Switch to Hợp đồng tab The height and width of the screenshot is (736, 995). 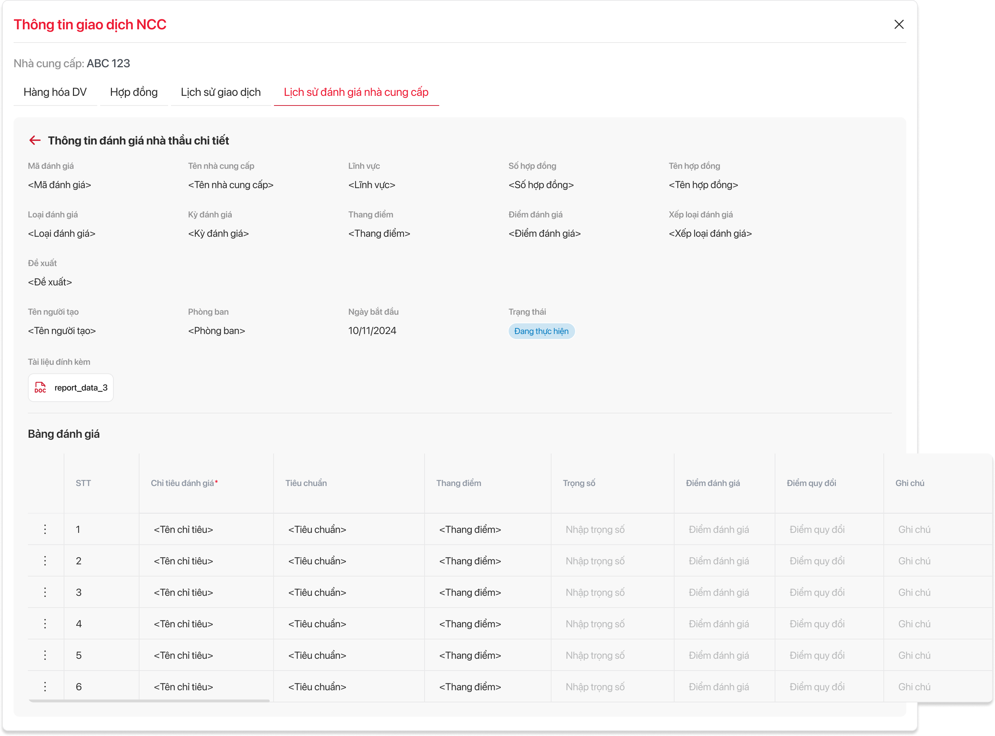(134, 92)
